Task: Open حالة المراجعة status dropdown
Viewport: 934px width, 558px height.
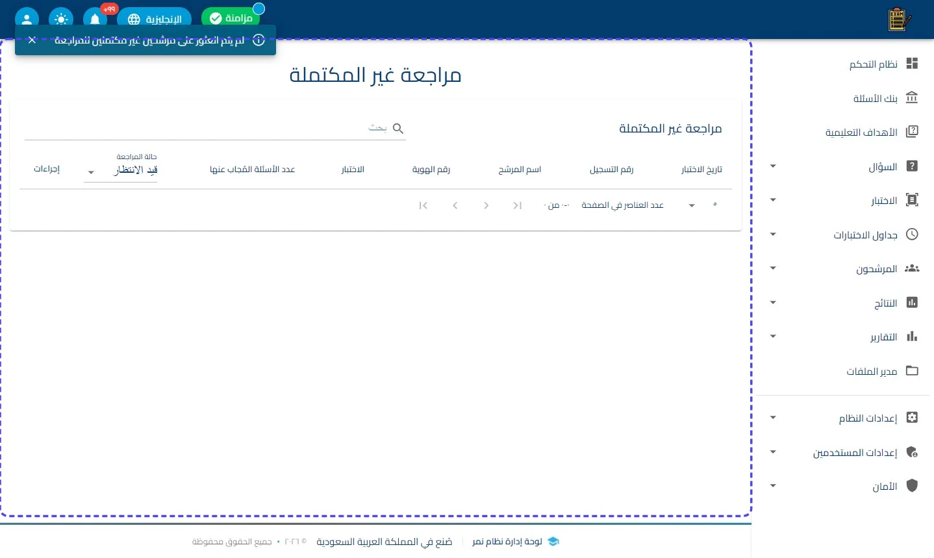Action: pyautogui.click(x=121, y=170)
